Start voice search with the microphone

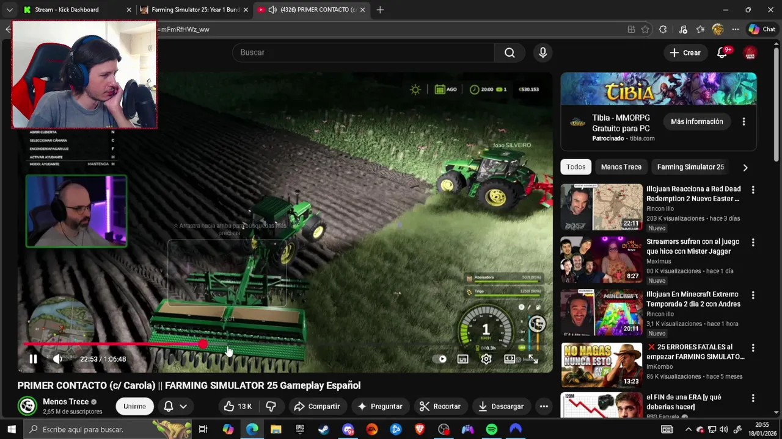click(543, 52)
